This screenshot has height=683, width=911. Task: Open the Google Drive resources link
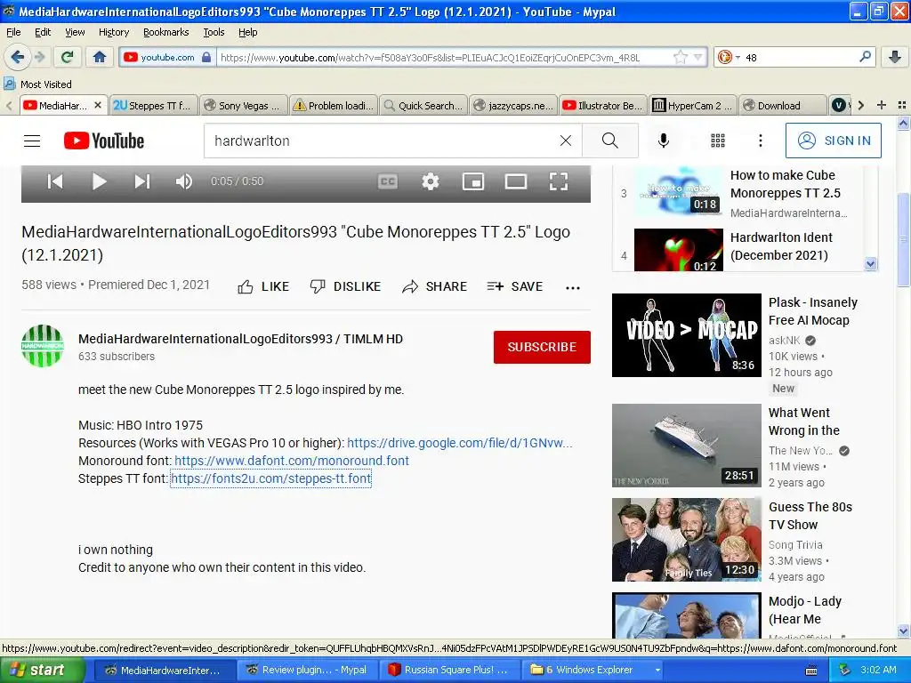460,443
